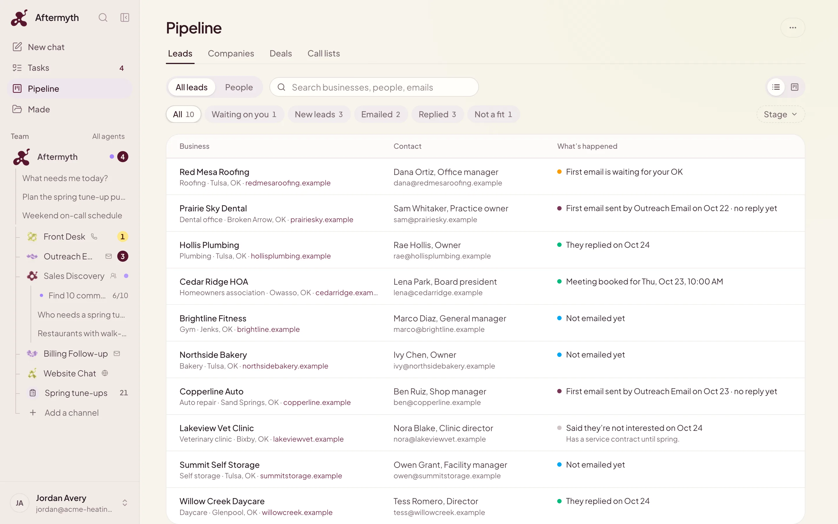Viewport: 838px width, 524px height.
Task: Open the Stage dropdown
Action: [780, 114]
